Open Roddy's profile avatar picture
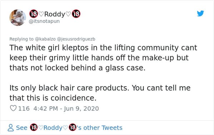214x135 pixels. coord(18,17)
